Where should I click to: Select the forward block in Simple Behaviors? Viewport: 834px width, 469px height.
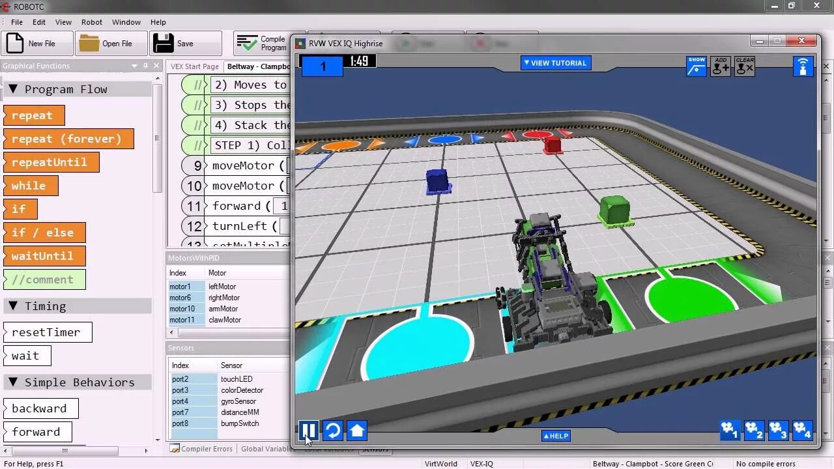[x=38, y=432]
